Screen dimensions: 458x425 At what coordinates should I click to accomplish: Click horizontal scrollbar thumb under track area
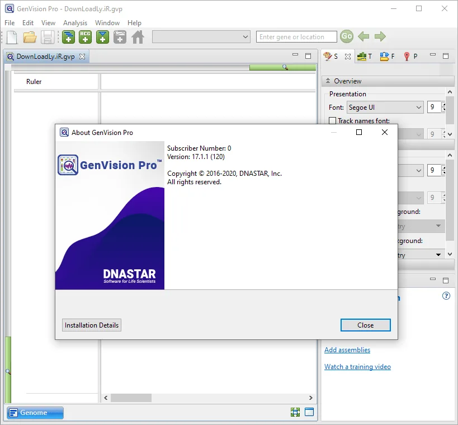(x=131, y=398)
